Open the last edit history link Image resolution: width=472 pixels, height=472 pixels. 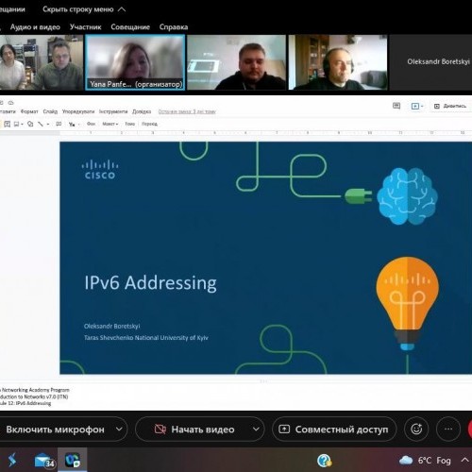pos(187,111)
